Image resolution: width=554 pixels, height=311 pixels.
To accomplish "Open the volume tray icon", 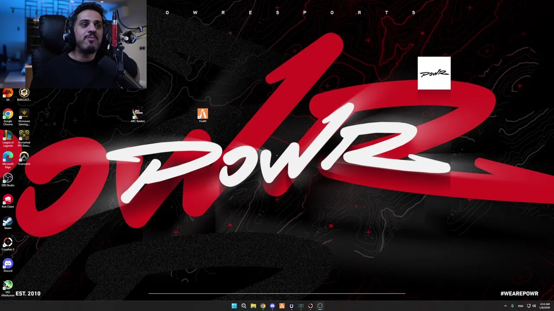I will pos(534,306).
